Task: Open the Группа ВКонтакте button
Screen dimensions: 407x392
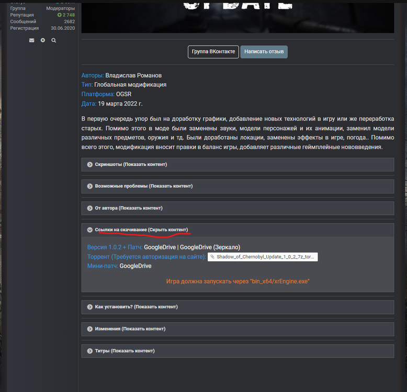Action: (x=213, y=52)
